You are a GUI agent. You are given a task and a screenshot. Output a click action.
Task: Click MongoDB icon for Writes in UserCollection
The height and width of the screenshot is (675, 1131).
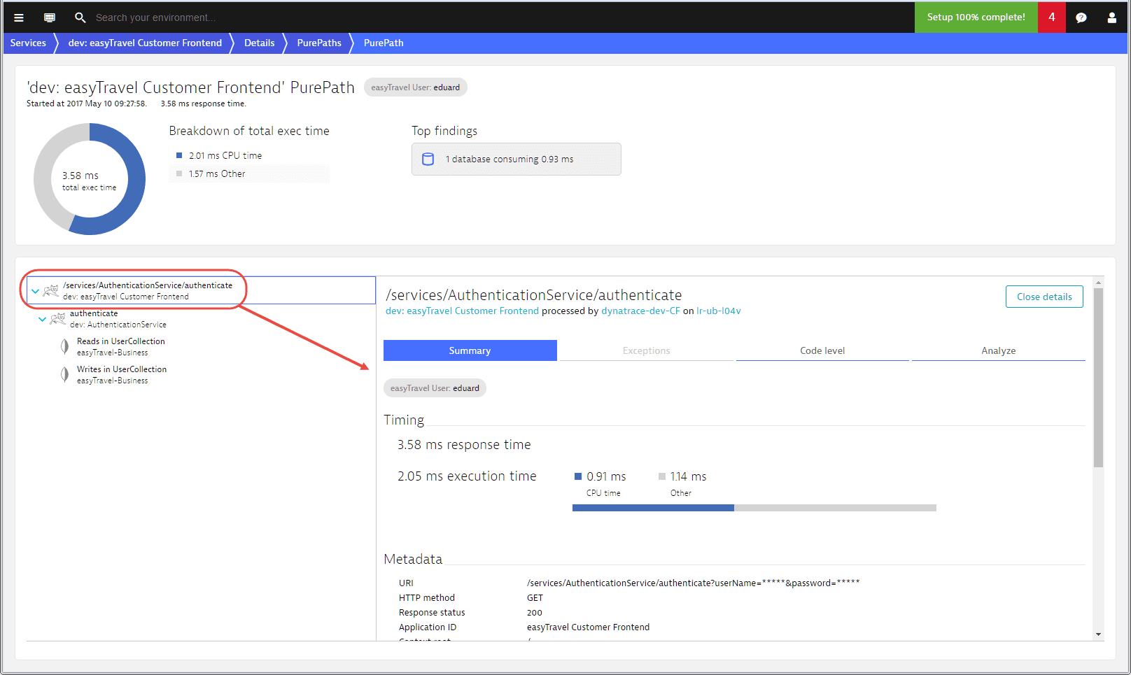click(64, 374)
